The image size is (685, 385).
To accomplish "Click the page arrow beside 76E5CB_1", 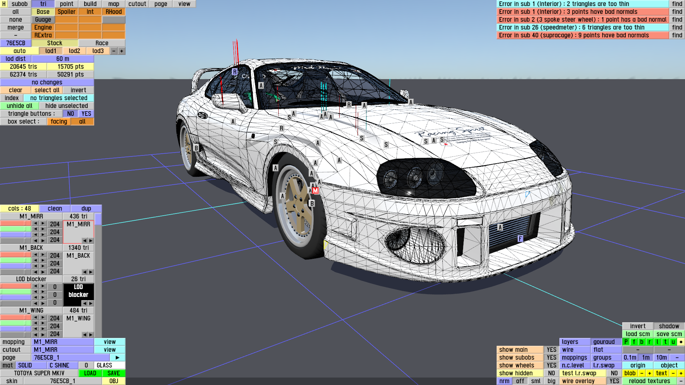I will 117,357.
